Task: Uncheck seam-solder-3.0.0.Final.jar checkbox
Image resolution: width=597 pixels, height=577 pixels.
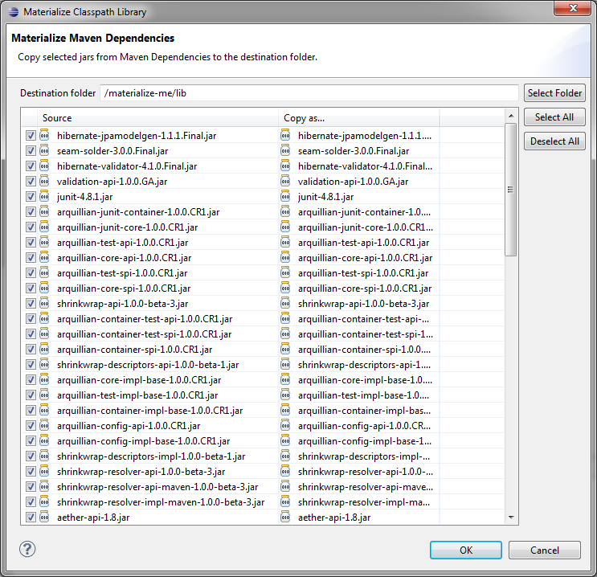Action: point(31,151)
